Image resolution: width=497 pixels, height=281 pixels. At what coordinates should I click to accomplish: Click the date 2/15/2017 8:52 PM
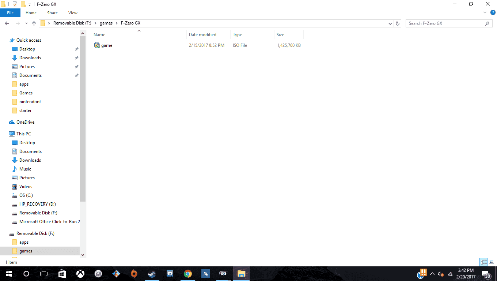(206, 45)
